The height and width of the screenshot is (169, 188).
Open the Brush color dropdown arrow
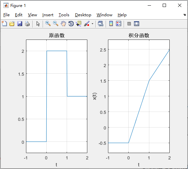(x=92, y=24)
